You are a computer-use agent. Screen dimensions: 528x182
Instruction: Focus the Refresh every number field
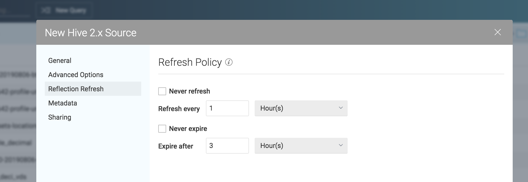click(227, 108)
